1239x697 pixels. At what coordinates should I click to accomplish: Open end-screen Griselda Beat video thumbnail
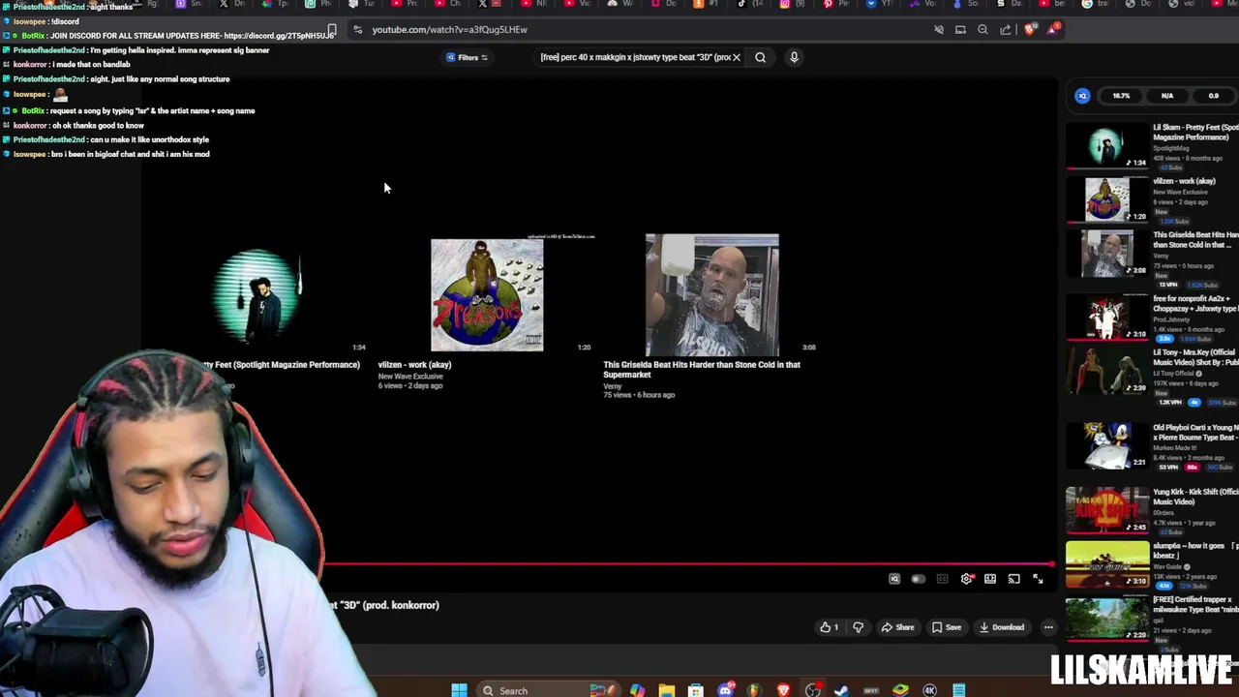coord(711,295)
